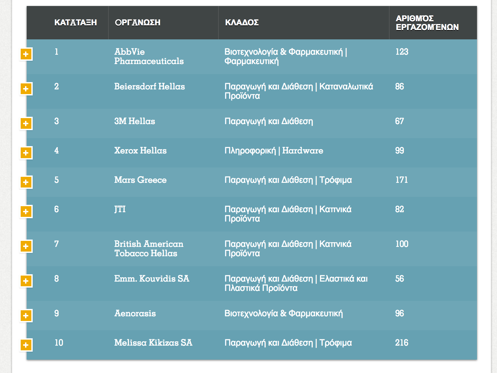
Task: Click plus icon beside Xerox Hellas
Action: (26, 153)
